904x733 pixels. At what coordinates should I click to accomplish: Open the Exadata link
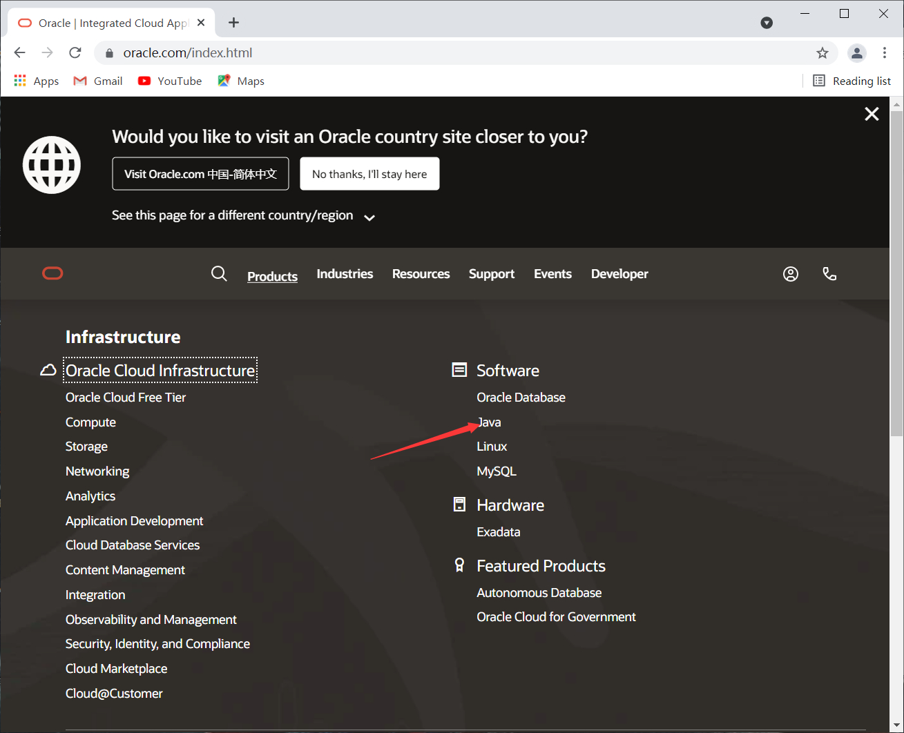pos(499,532)
